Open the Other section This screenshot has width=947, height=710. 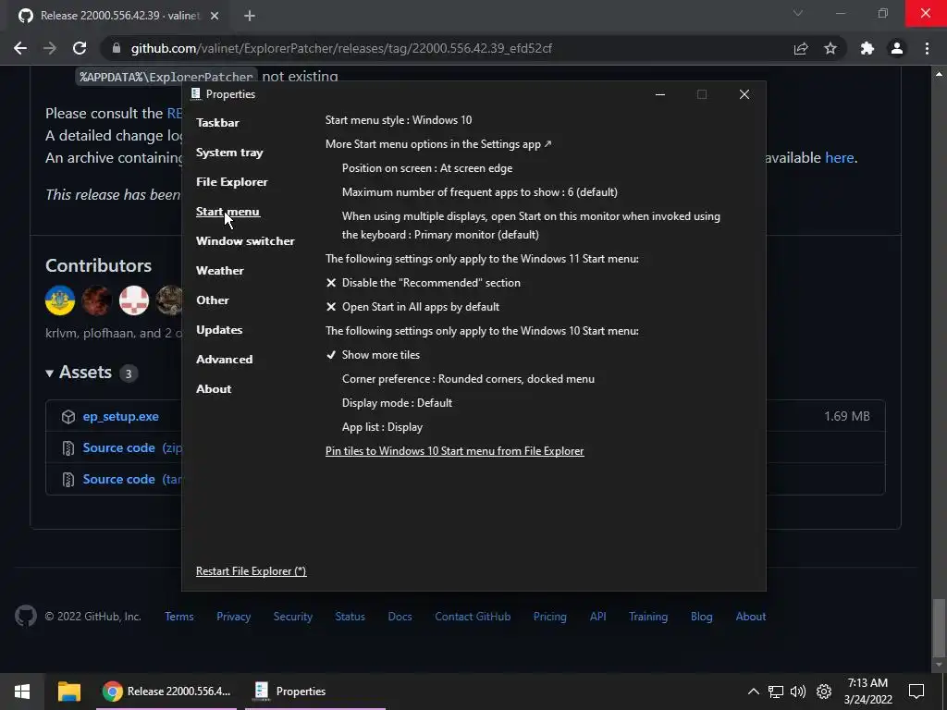[x=213, y=300]
